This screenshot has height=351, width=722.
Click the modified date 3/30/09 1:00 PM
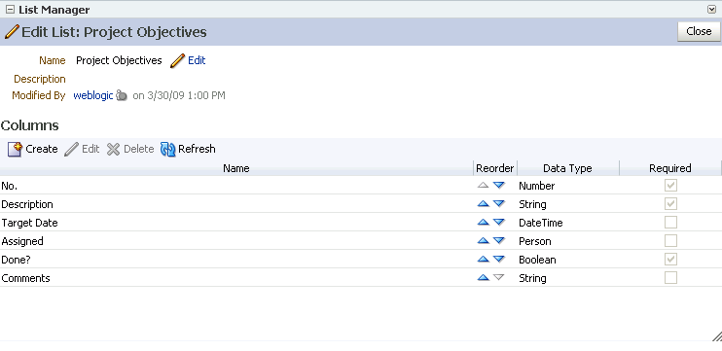click(x=186, y=95)
